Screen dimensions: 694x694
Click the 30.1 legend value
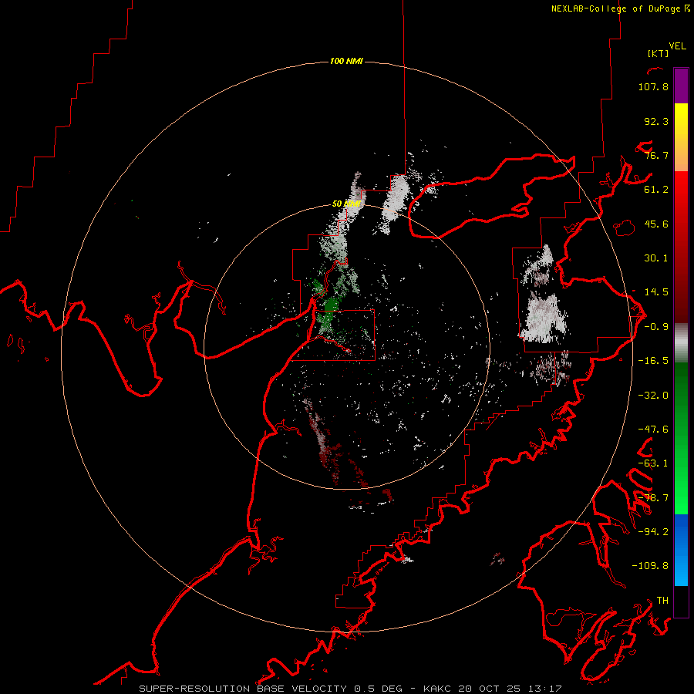[656, 258]
